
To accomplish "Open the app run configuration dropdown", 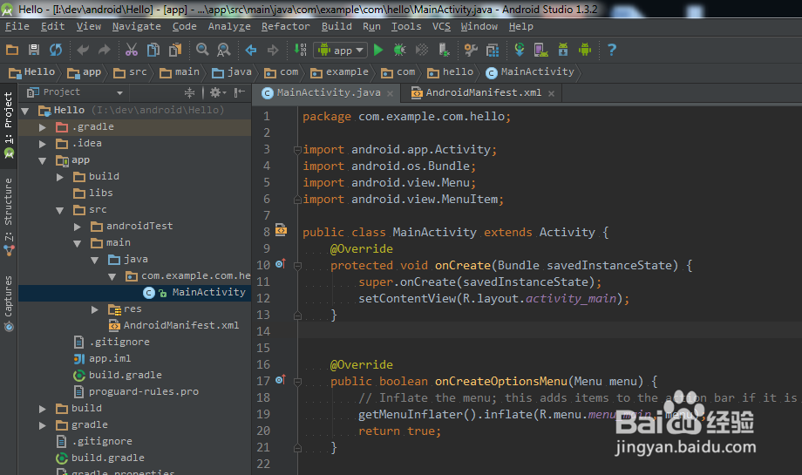I will (x=341, y=50).
